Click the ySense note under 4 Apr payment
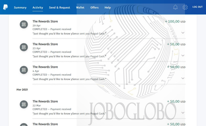The width and height of the screenshot is (206, 126). pyautogui.click(x=70, y=79)
